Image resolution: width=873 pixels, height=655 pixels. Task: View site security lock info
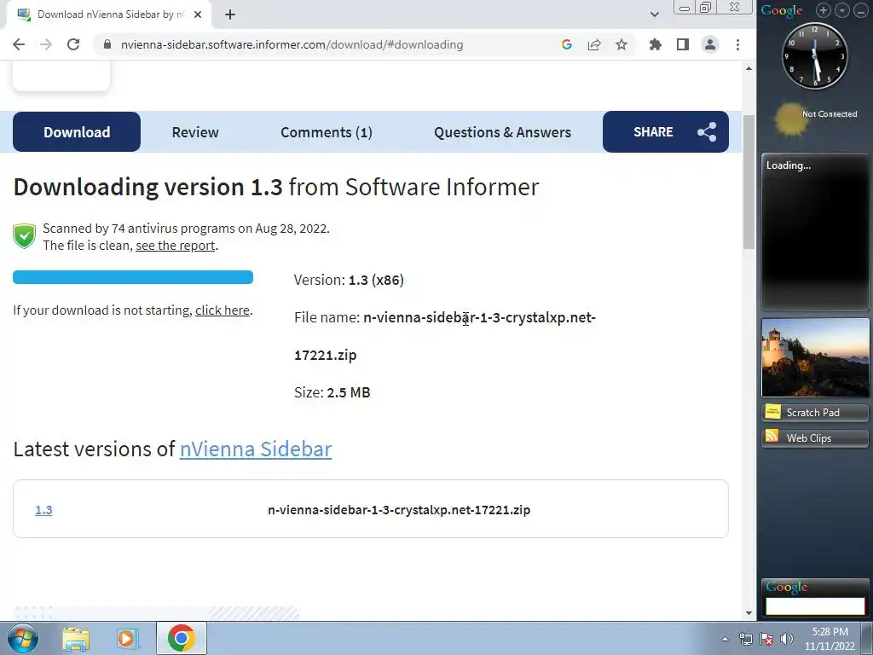pos(107,44)
